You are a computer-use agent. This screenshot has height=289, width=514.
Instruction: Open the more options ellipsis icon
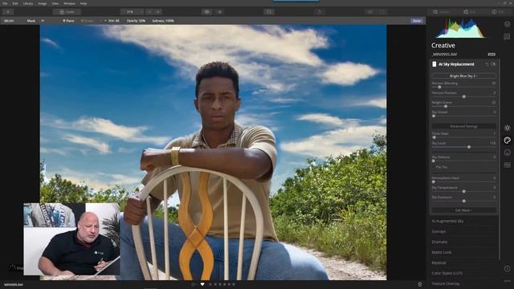[x=507, y=281]
